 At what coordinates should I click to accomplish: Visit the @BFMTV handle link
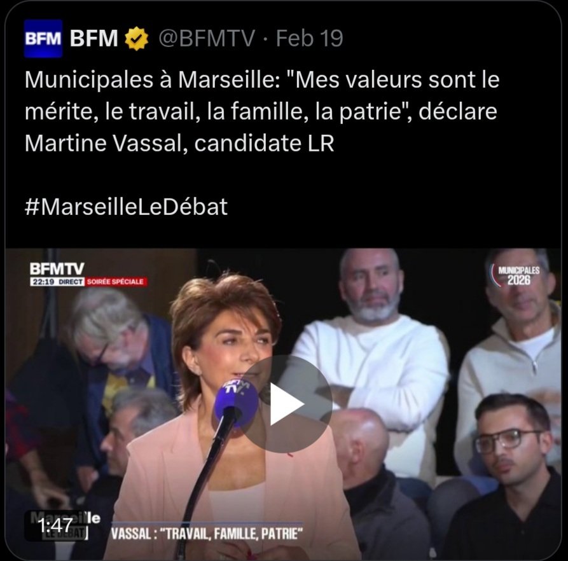click(x=207, y=38)
